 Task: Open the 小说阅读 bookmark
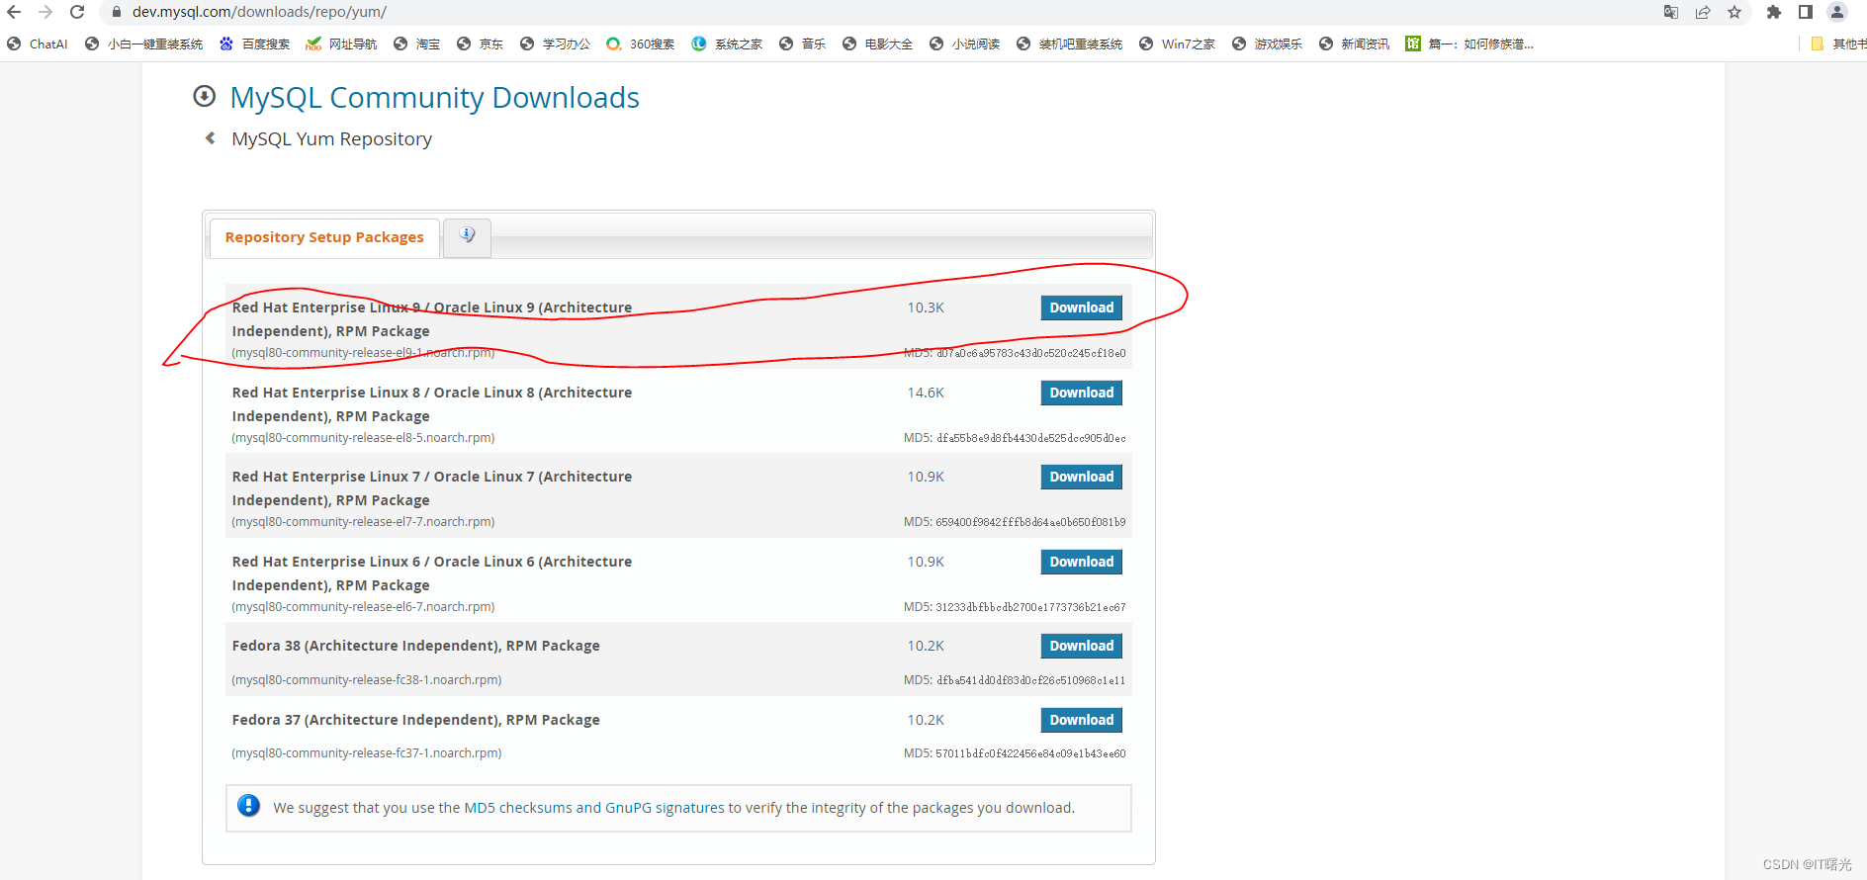[x=965, y=44]
